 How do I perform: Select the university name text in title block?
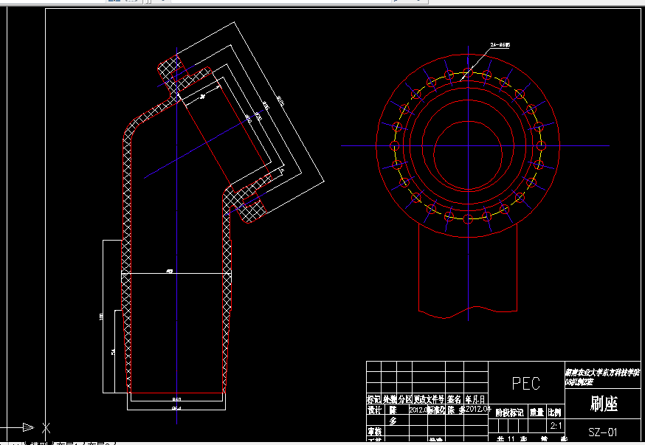click(603, 373)
